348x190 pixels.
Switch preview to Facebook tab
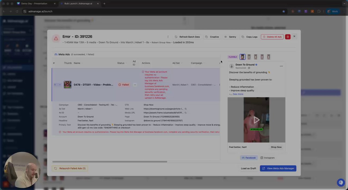(x=248, y=158)
